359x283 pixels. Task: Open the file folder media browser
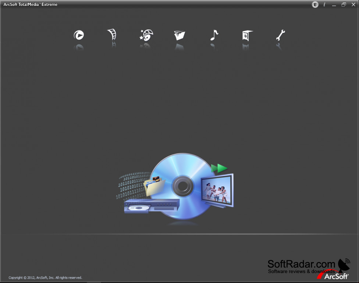[179, 35]
